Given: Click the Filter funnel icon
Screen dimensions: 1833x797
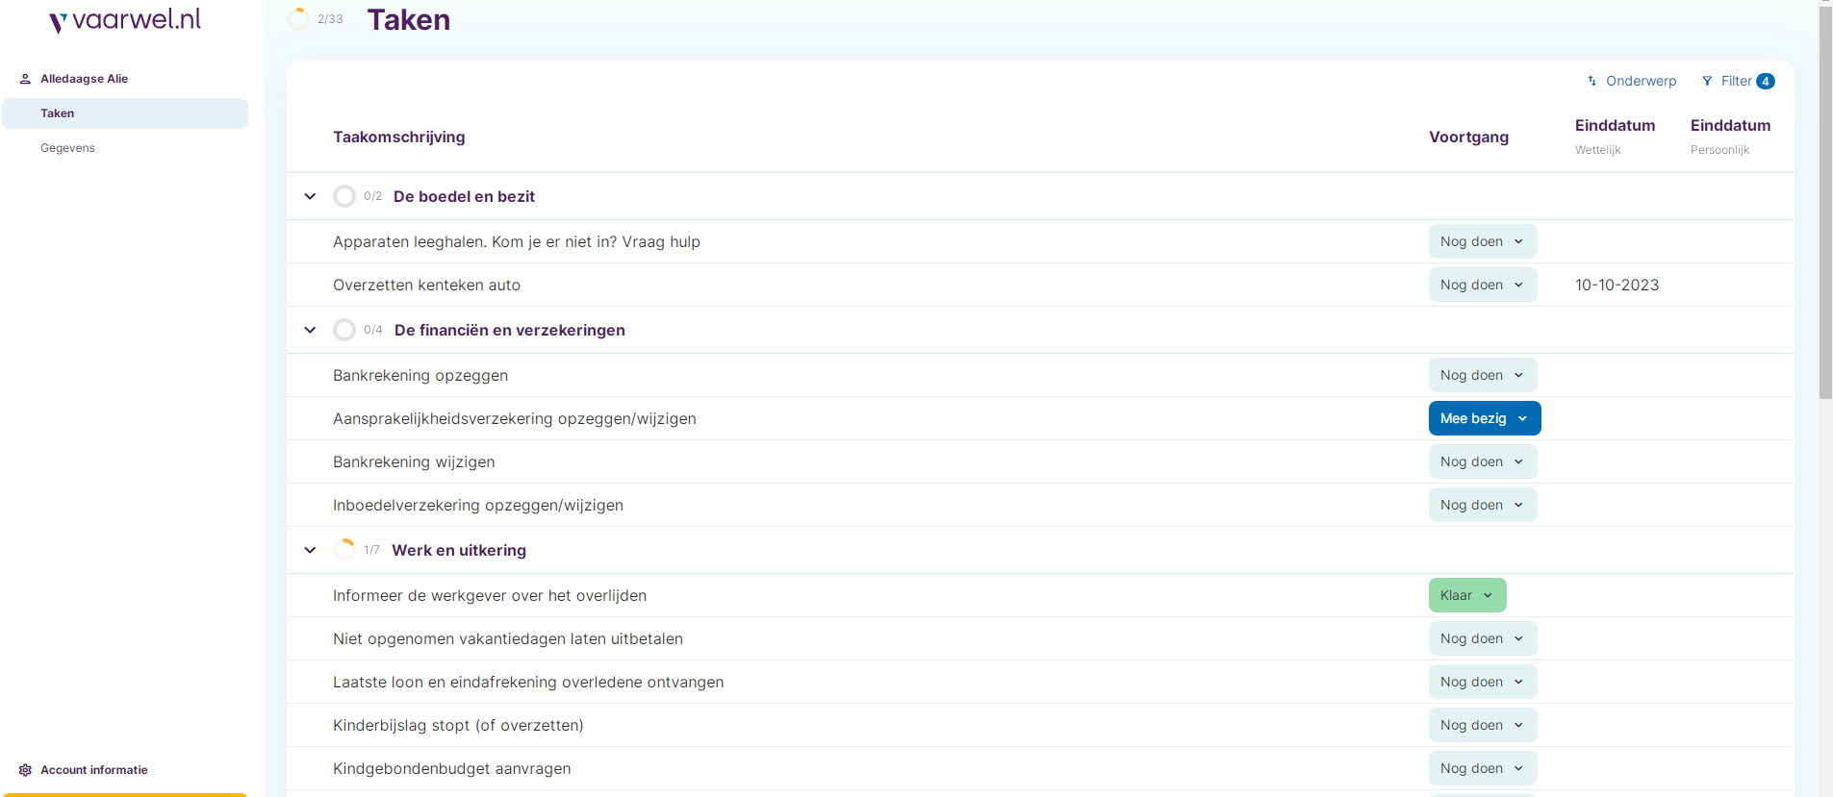Looking at the screenshot, I should (1707, 81).
